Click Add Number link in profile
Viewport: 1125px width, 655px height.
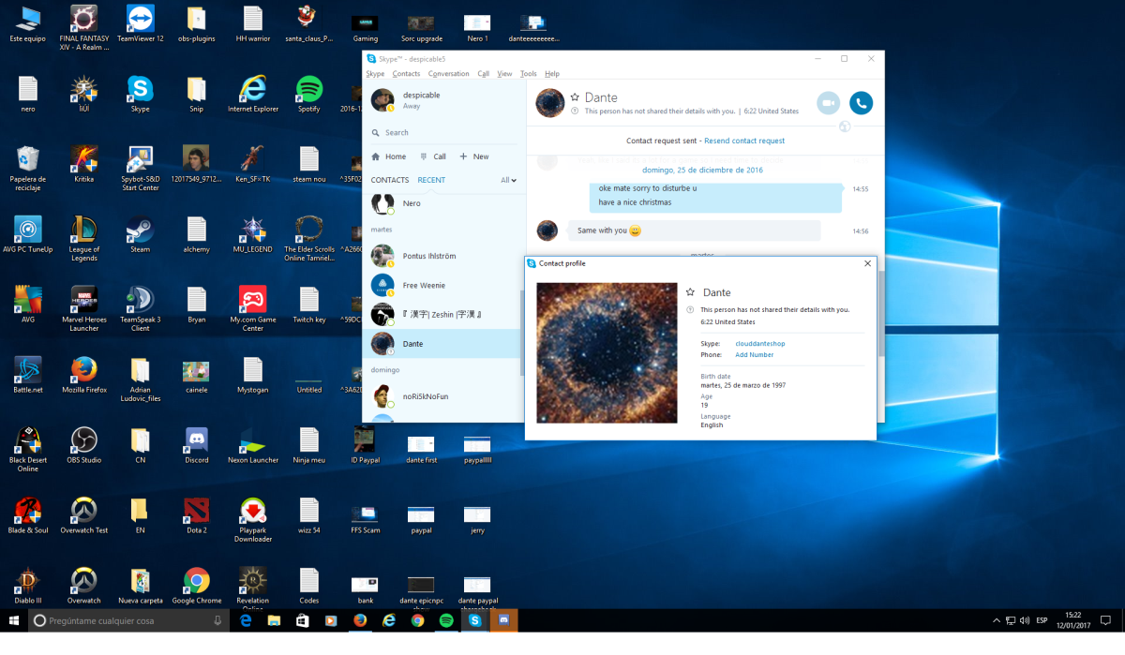tap(755, 355)
